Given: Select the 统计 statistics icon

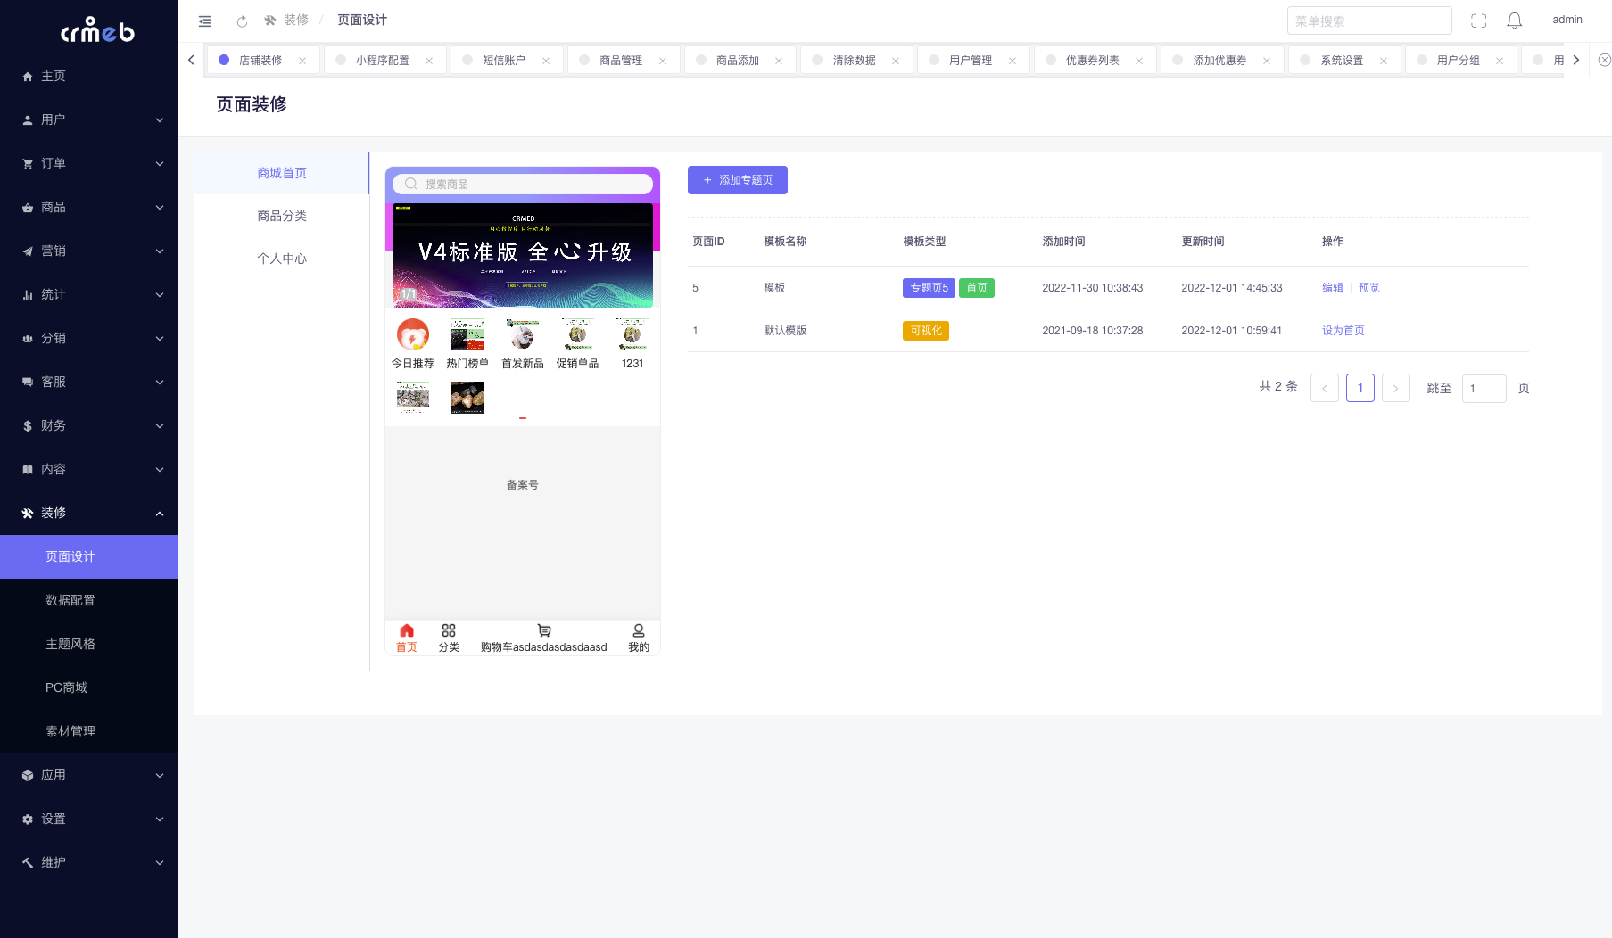Looking at the screenshot, I should [x=27, y=294].
